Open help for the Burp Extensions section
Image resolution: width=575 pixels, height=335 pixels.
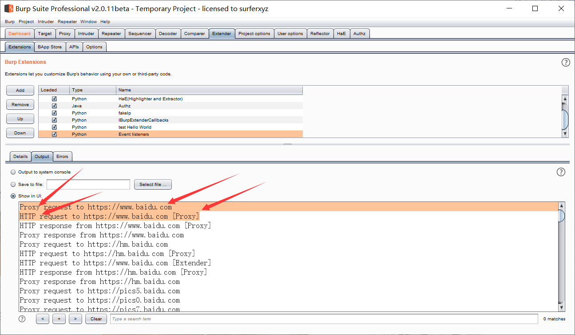(566, 63)
